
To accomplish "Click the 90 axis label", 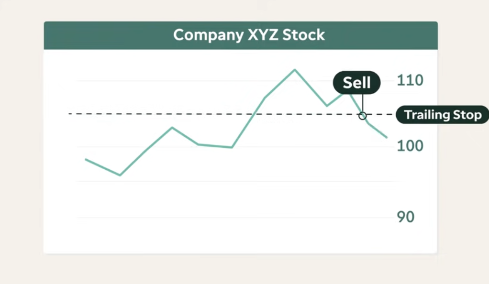I will (x=405, y=217).
